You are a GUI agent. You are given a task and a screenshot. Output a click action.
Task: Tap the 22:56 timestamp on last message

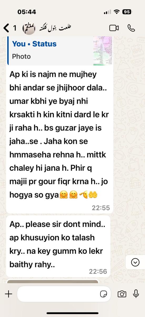98,271
